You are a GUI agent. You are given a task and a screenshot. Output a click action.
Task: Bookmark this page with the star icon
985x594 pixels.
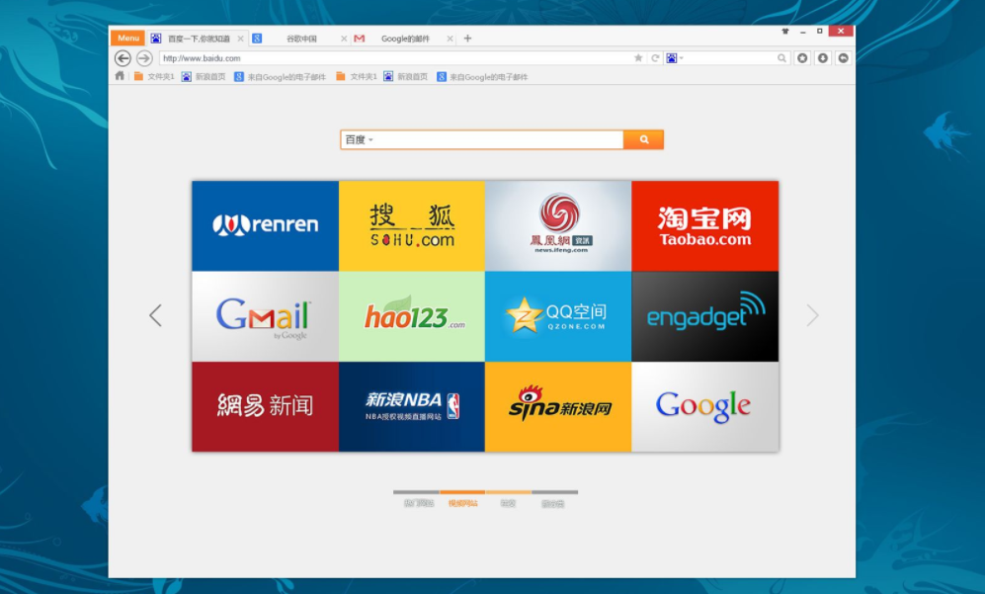pos(638,58)
